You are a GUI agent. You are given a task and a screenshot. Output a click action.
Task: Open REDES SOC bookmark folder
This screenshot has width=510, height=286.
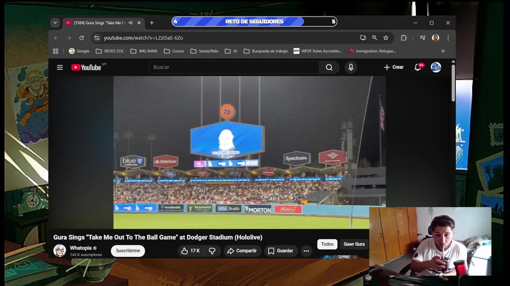pos(110,51)
